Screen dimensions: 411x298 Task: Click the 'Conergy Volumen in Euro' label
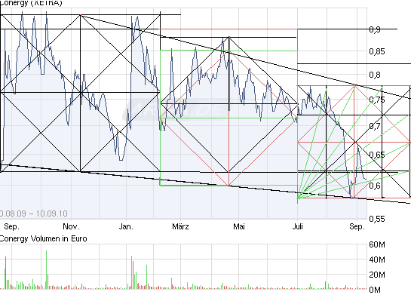tap(43, 238)
